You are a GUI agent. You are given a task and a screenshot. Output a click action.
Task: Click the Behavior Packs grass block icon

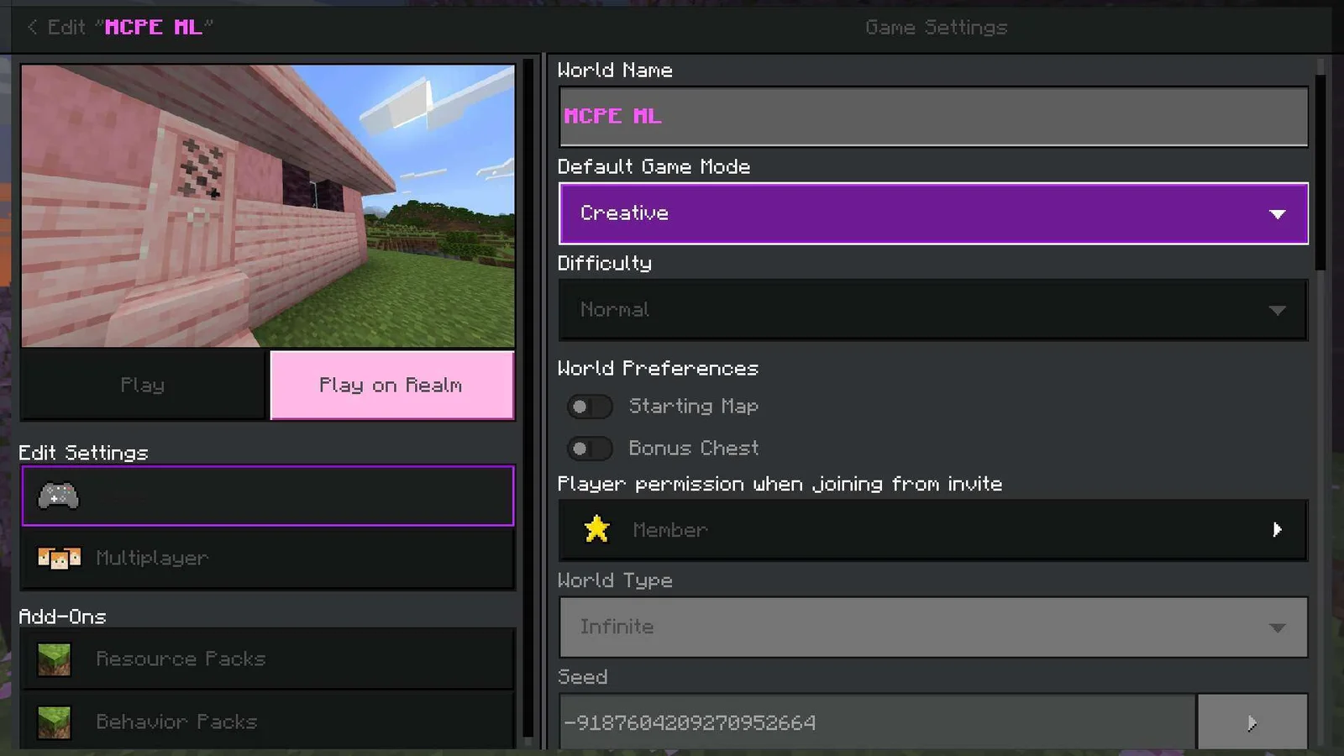pyautogui.click(x=55, y=722)
